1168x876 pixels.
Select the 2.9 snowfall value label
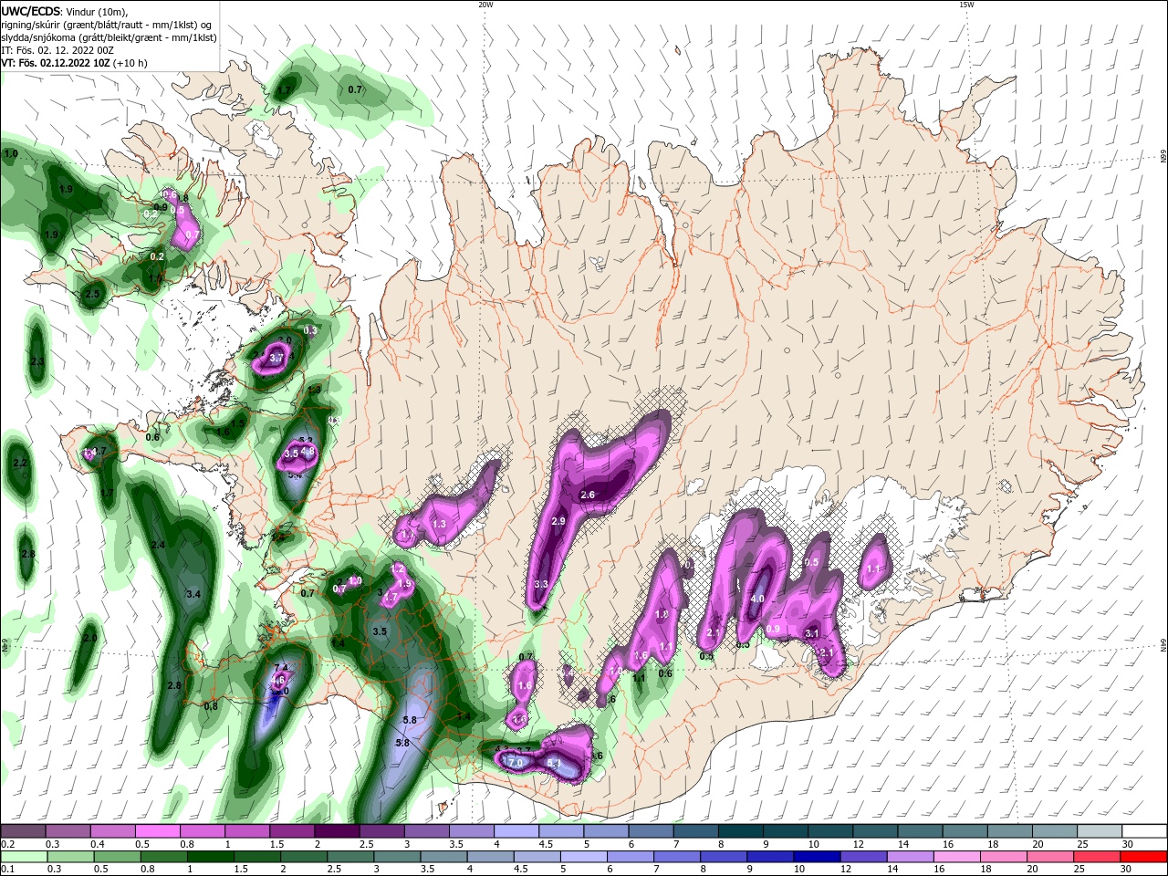tap(558, 520)
